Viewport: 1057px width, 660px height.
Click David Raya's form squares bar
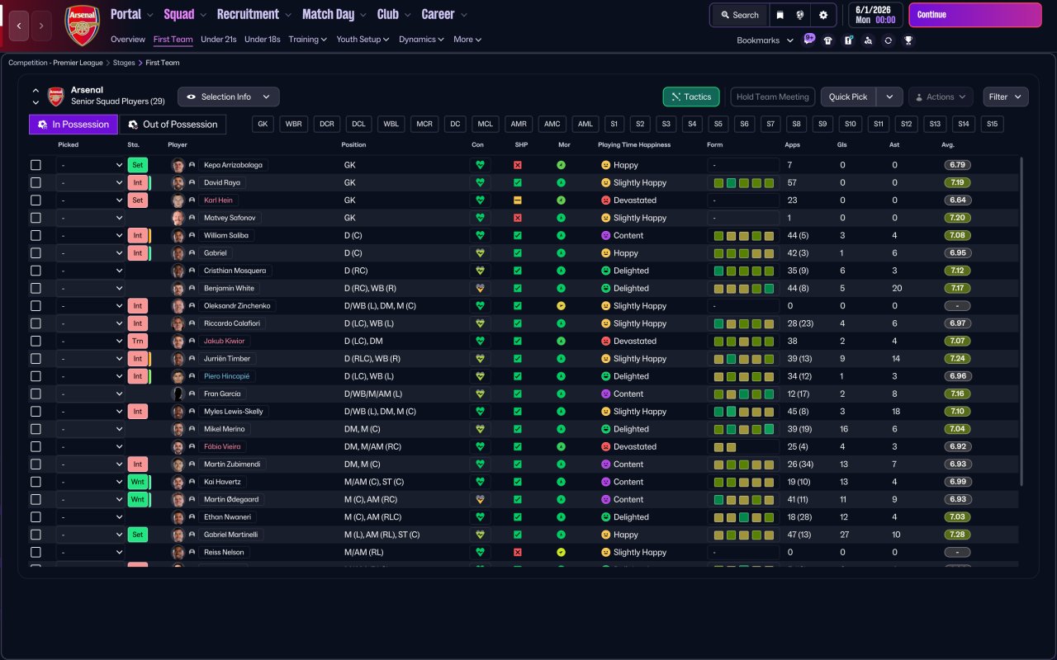coord(743,182)
